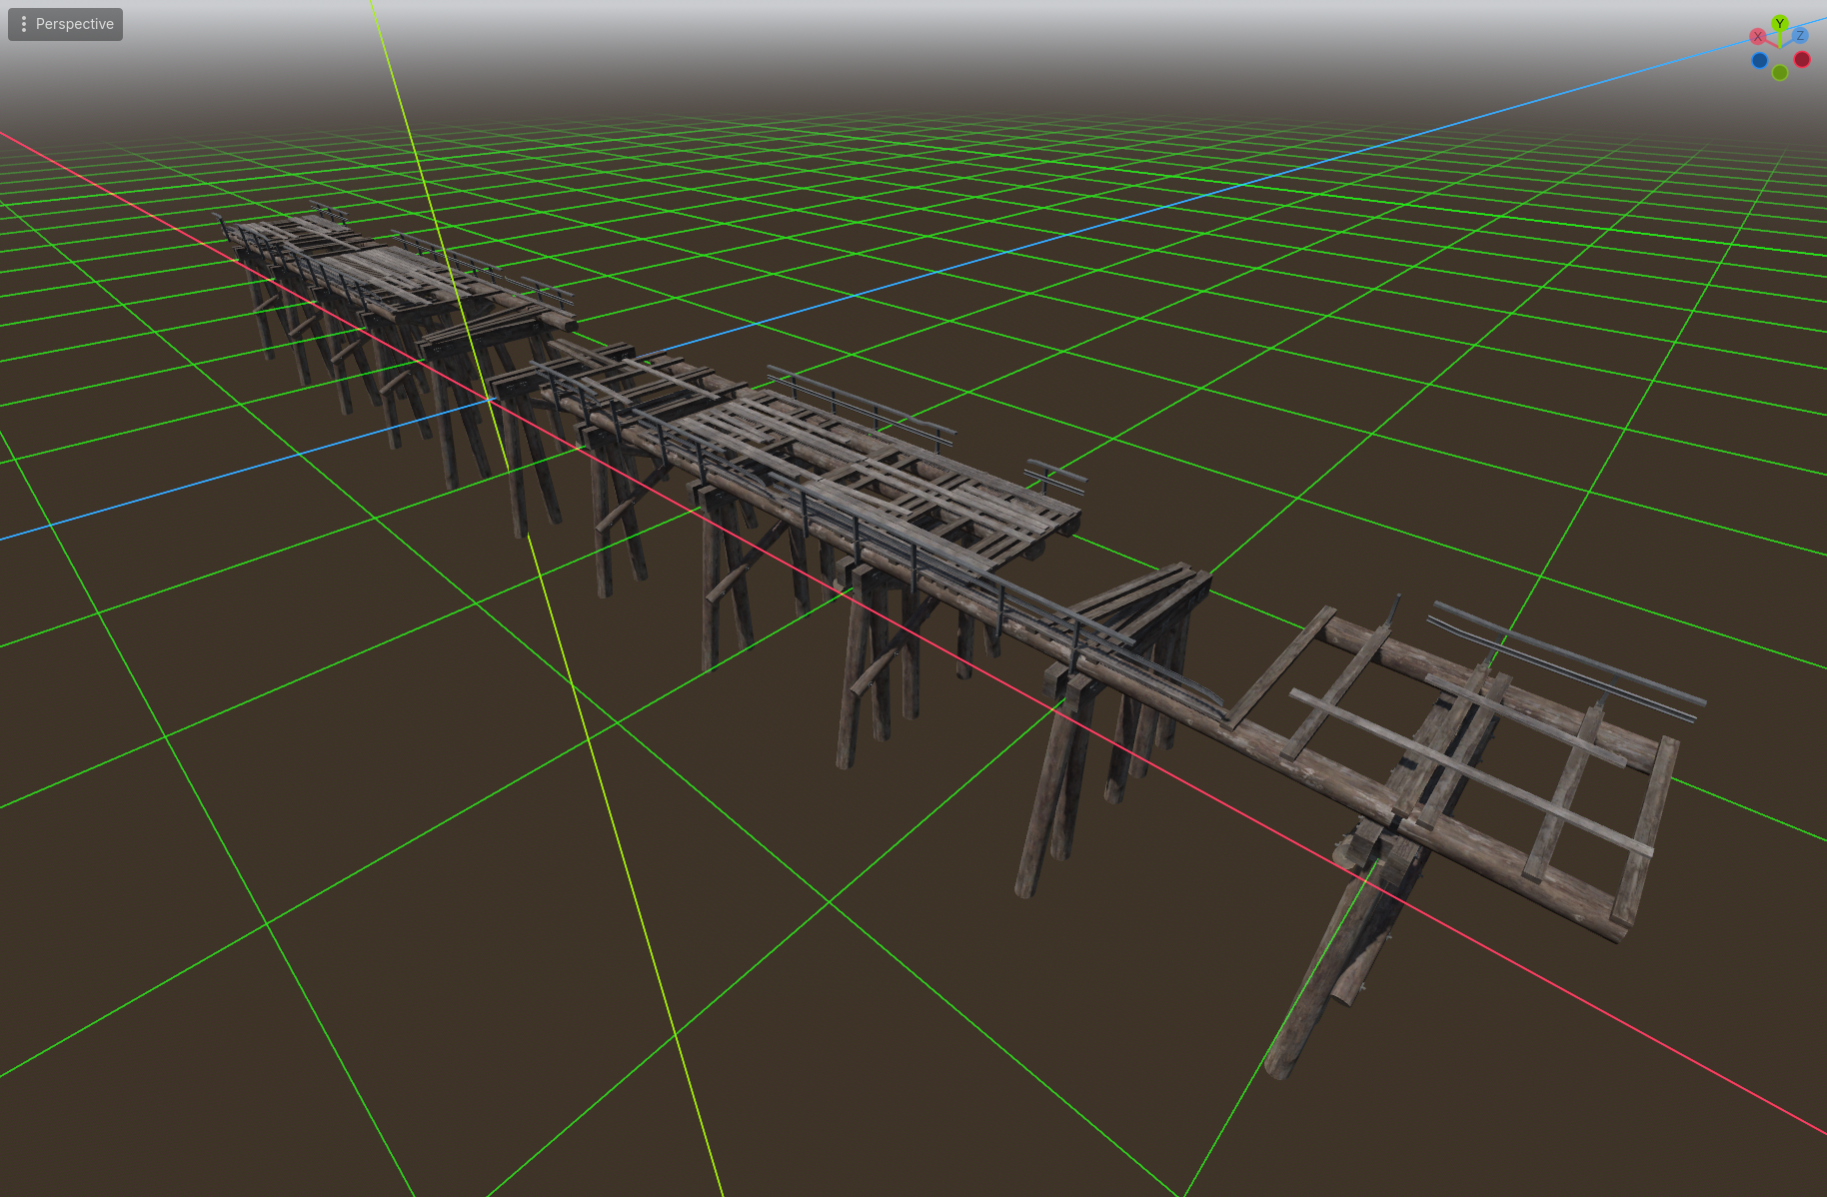
Task: Open the Perspective view menu
Action: 65,24
